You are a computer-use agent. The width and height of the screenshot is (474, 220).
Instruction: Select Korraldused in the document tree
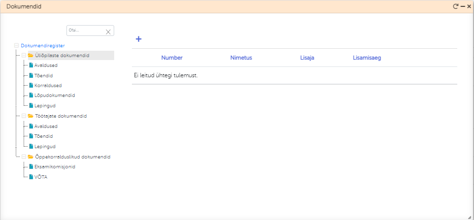[x=48, y=86]
